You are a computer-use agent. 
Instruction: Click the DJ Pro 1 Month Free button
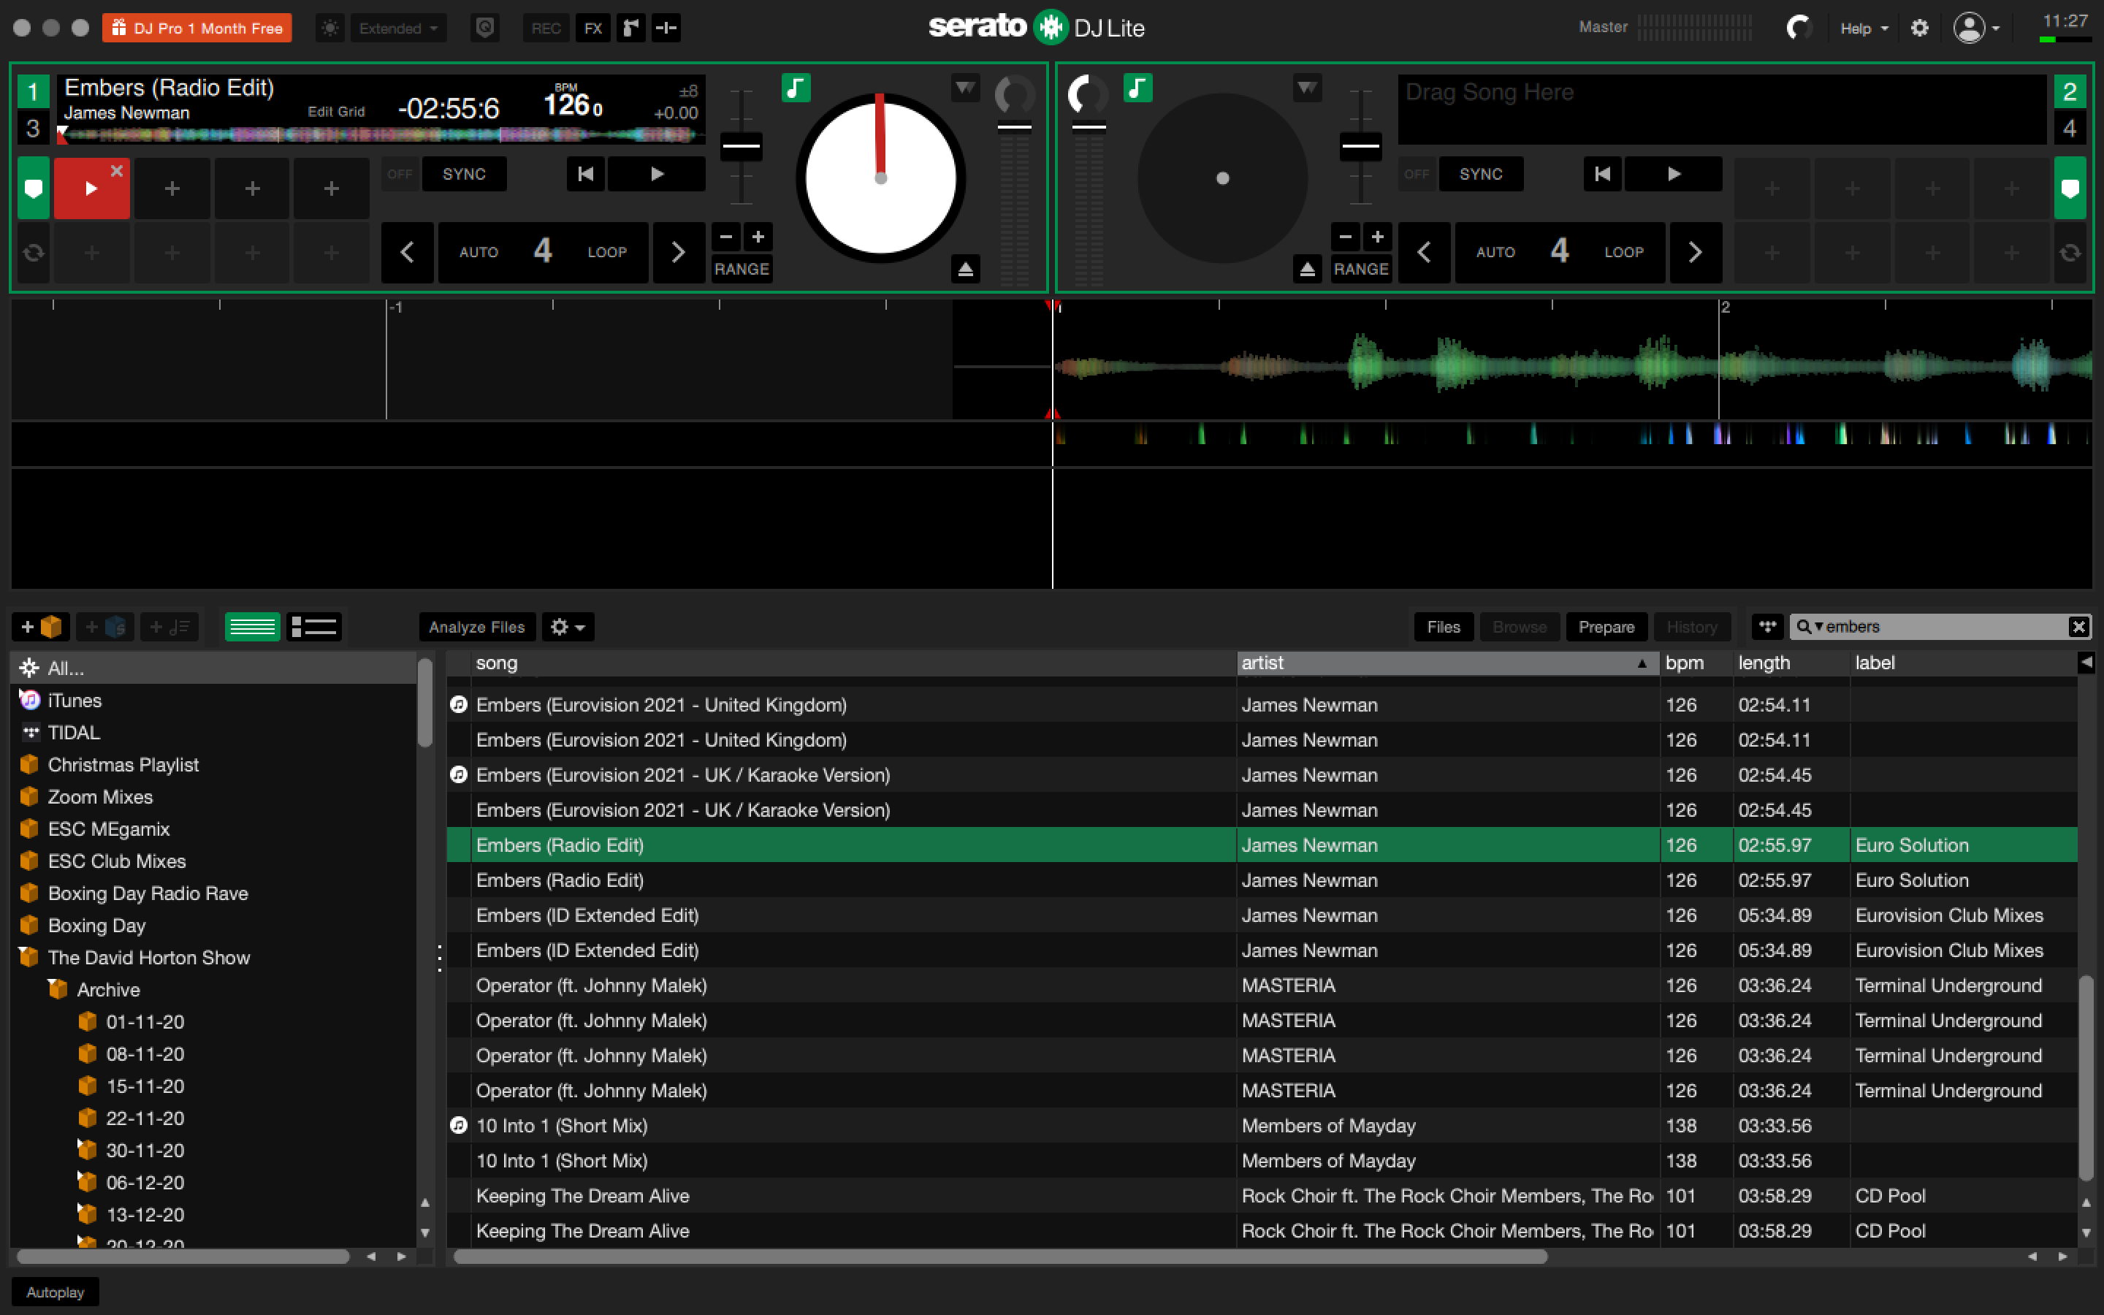(197, 28)
